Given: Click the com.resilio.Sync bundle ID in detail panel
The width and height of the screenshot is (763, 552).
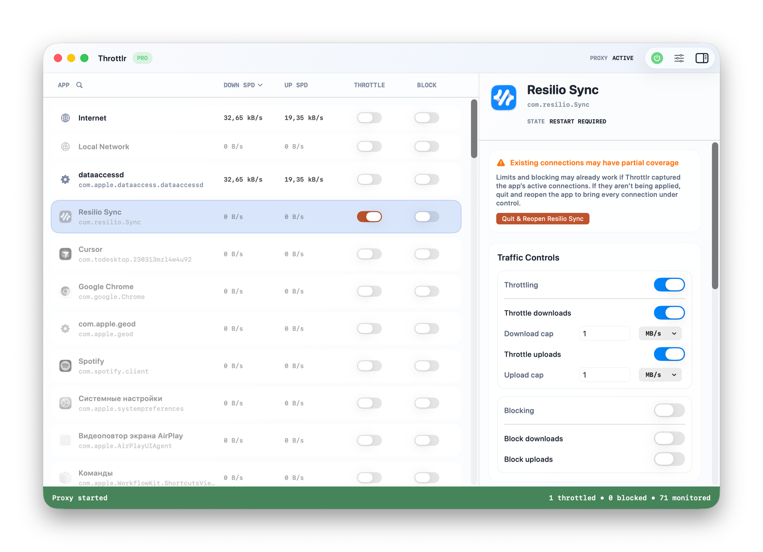Looking at the screenshot, I should coord(558,105).
